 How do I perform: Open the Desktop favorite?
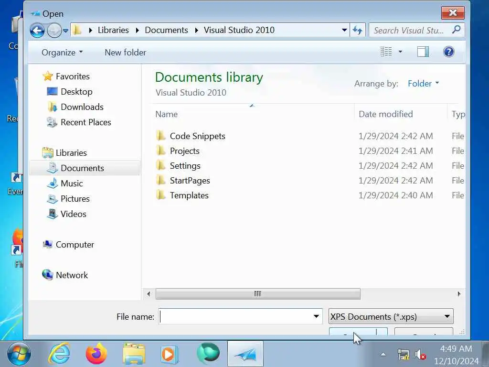tap(76, 91)
